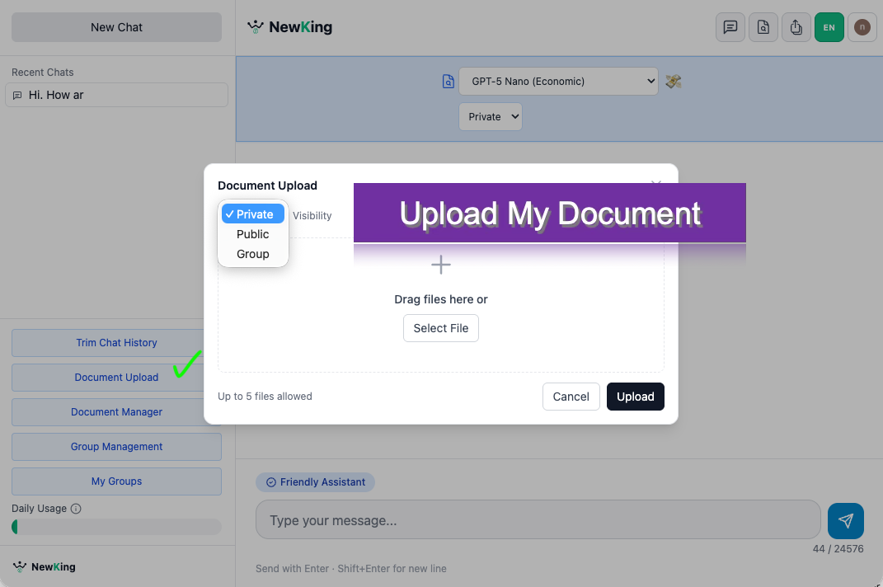Screen dimensions: 883x587
Task: Select Public visibility in the open list
Action: 252,234
